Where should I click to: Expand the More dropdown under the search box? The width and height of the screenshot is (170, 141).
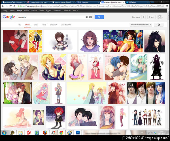point(54,25)
